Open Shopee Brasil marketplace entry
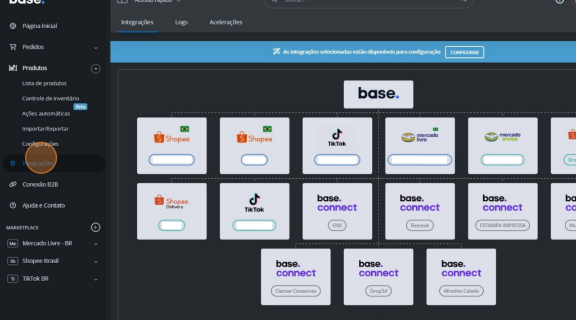This screenshot has width=576, height=320. [x=40, y=261]
